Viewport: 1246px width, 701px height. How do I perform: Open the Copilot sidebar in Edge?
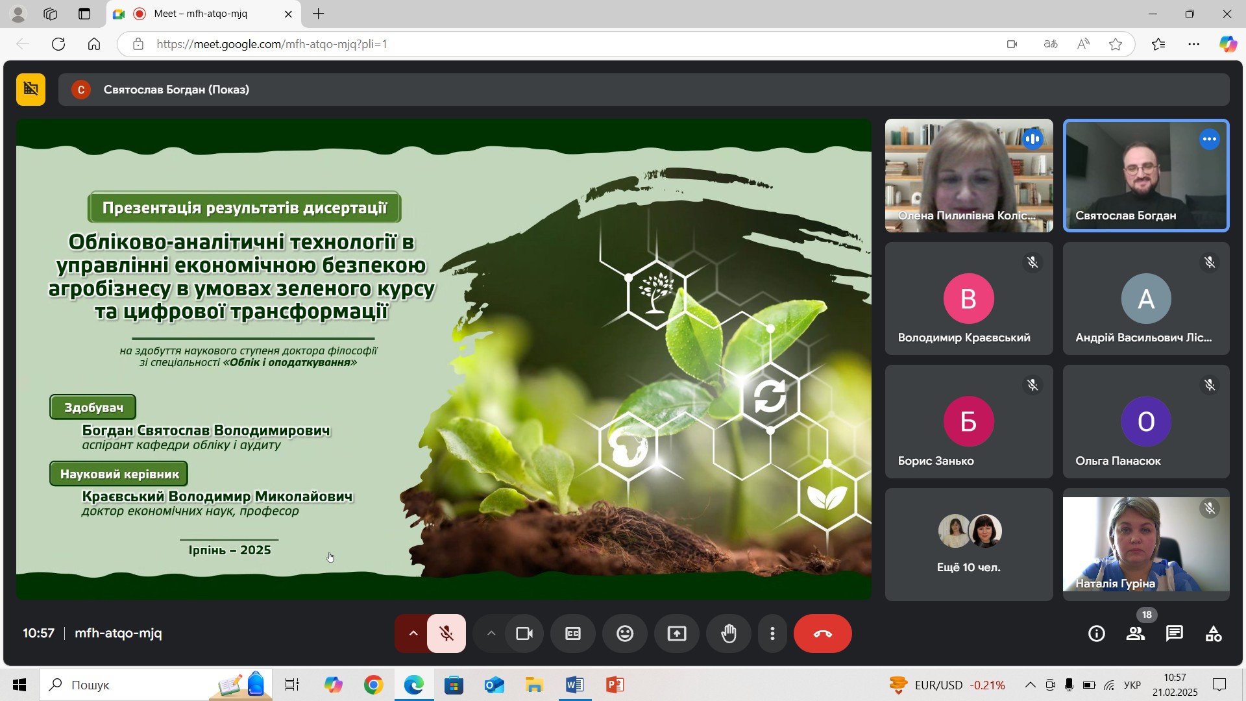coord(1228,44)
